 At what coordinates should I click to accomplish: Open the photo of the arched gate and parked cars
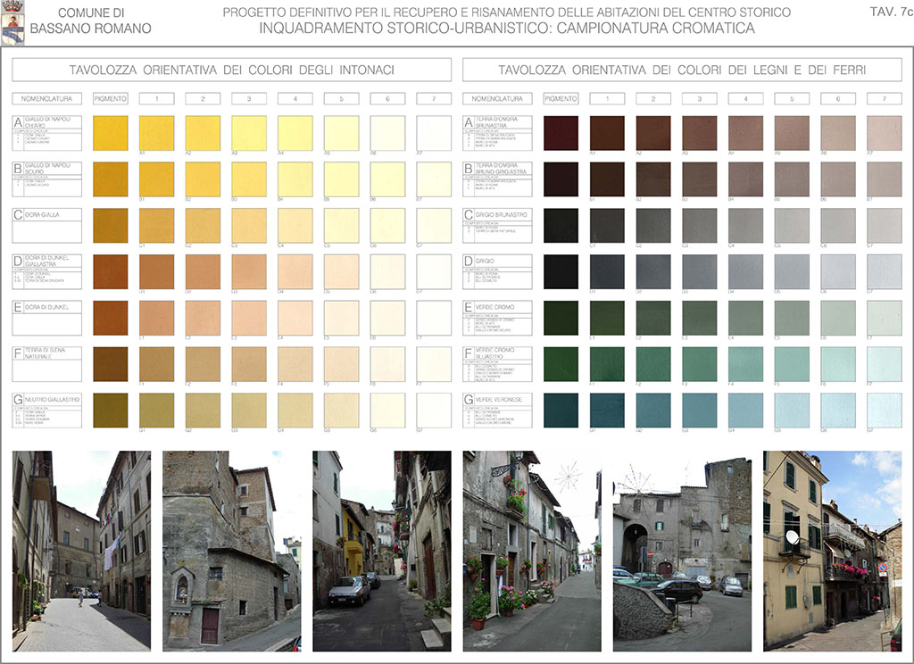pyautogui.click(x=682, y=551)
